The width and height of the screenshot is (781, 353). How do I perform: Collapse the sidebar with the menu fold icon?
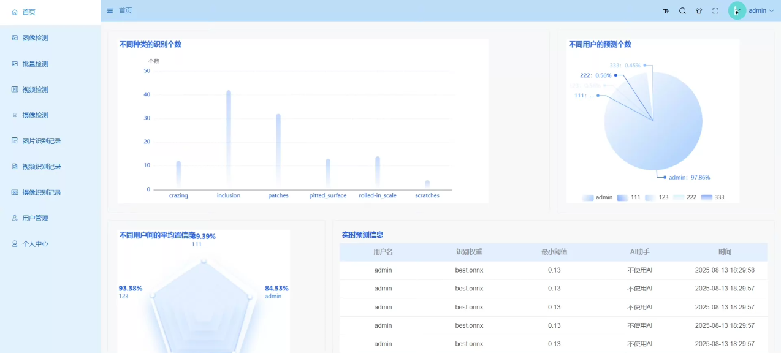tap(110, 10)
